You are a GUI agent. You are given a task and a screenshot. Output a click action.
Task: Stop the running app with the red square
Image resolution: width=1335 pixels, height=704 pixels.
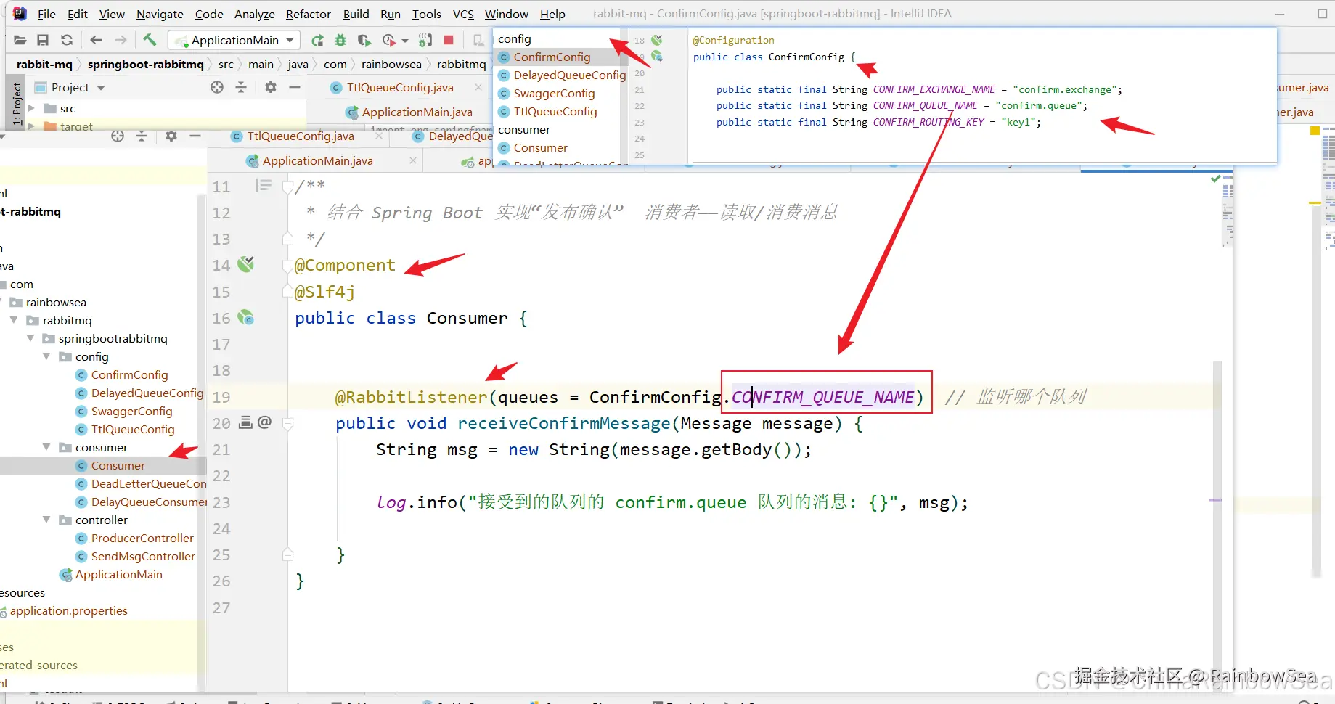(449, 40)
